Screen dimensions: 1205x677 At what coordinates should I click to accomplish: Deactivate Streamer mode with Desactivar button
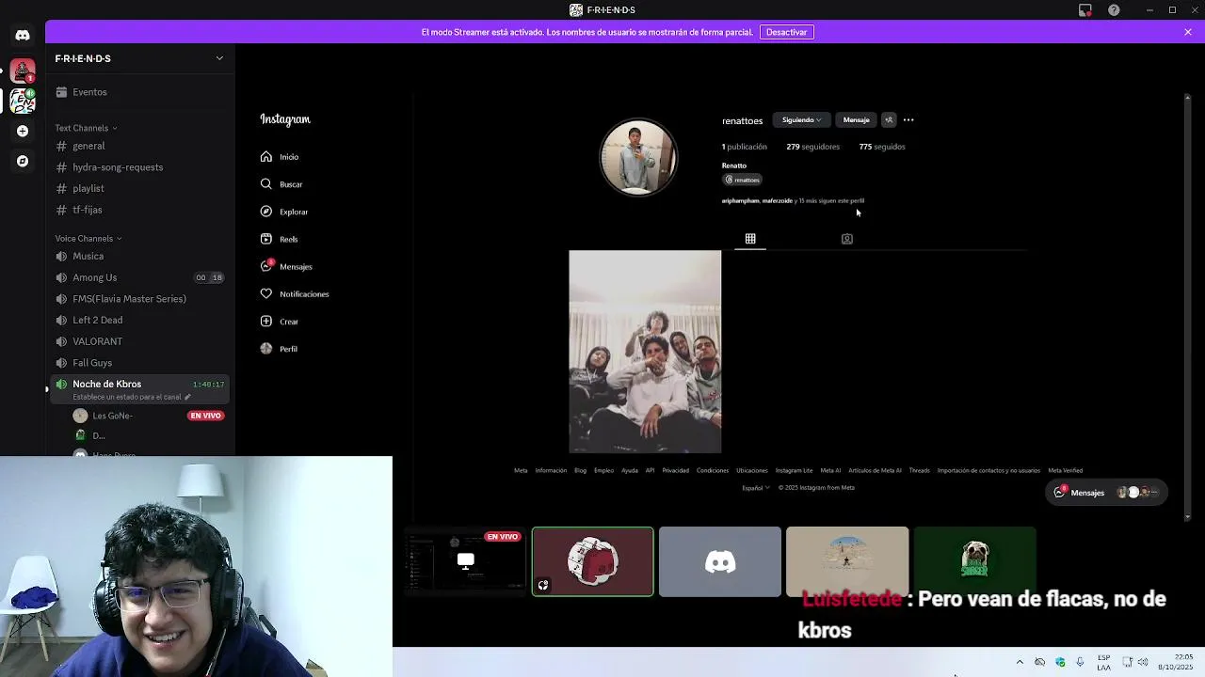click(786, 32)
